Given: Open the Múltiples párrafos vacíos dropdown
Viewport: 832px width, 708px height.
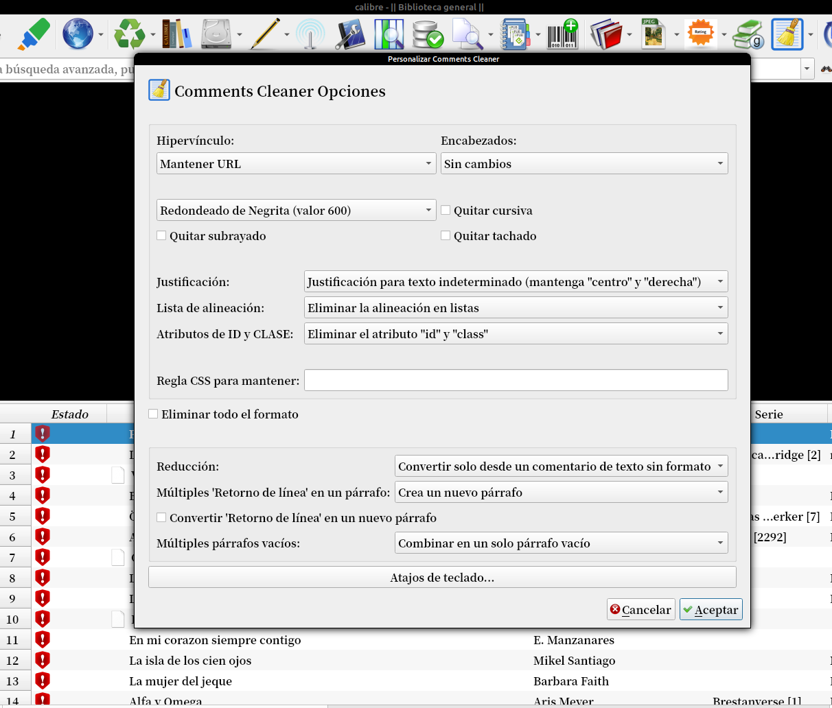Looking at the screenshot, I should pos(562,543).
